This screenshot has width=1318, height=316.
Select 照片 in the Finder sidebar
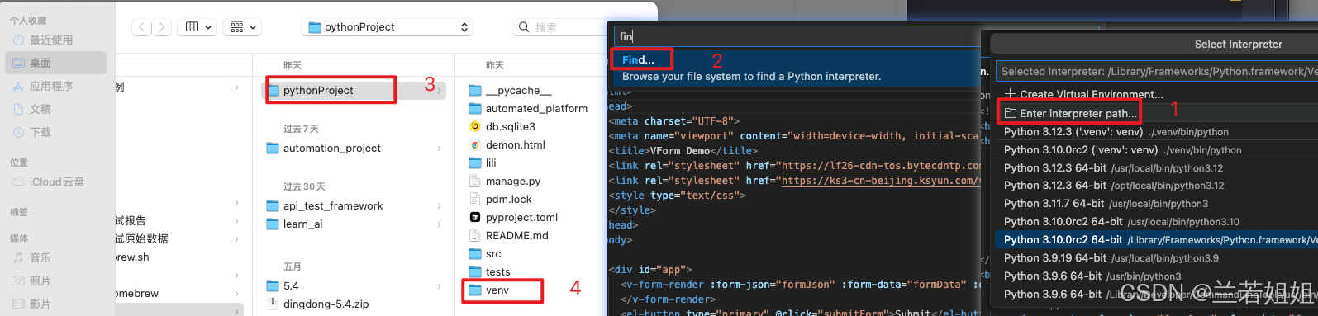point(40,281)
